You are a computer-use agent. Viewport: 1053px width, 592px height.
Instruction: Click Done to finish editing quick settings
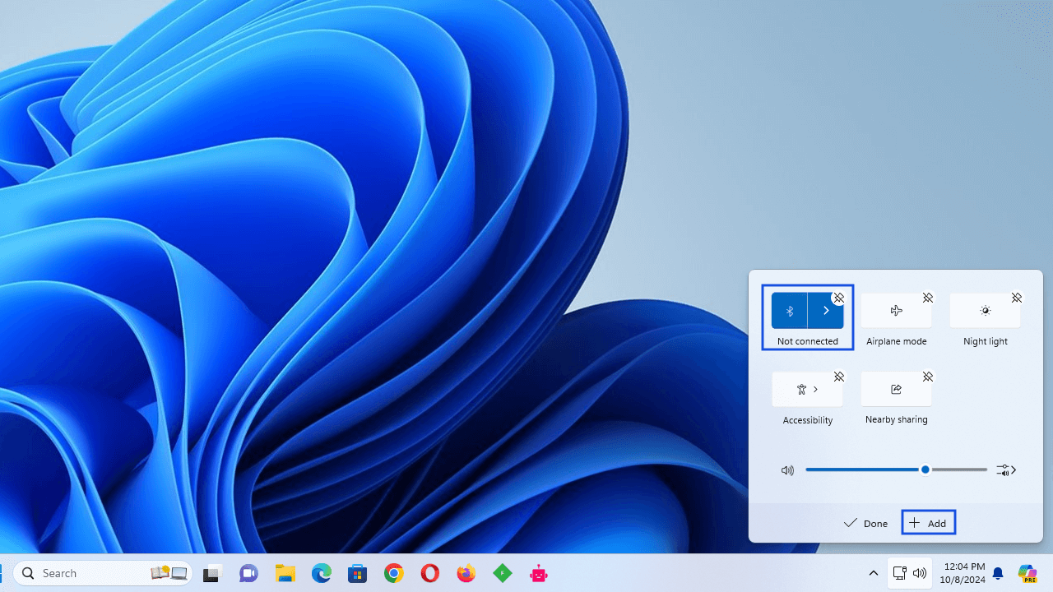(x=865, y=523)
